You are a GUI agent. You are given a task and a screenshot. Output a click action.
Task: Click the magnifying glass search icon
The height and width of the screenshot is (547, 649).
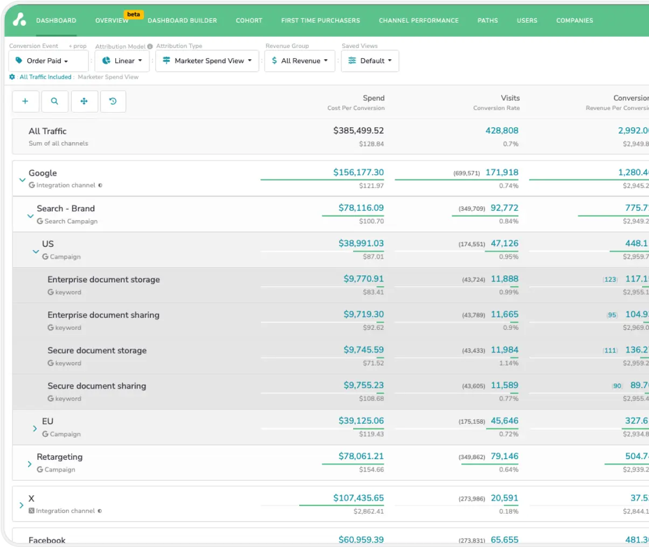tap(54, 101)
